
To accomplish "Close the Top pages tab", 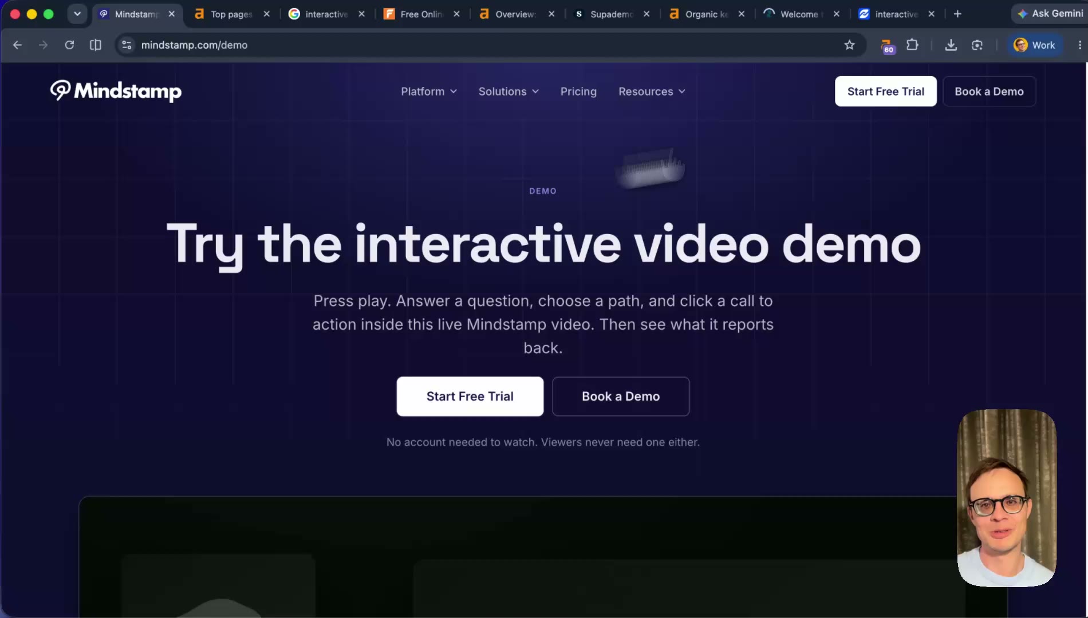I will tap(266, 14).
